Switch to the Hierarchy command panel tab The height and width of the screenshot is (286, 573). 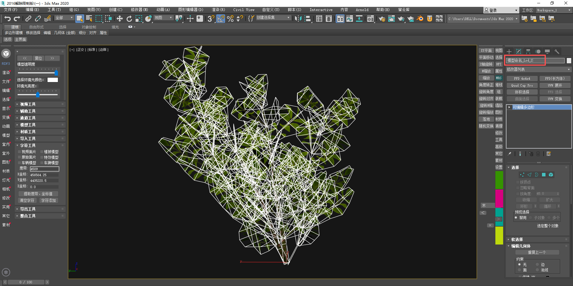click(528, 52)
